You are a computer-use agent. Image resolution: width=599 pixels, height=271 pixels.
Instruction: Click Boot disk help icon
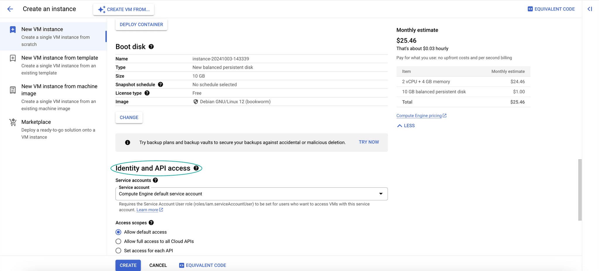pyautogui.click(x=151, y=47)
